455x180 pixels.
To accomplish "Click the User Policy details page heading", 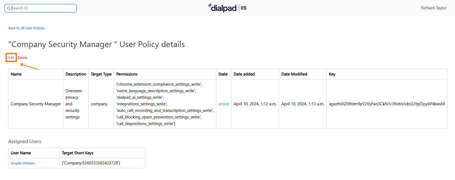I will click(96, 44).
